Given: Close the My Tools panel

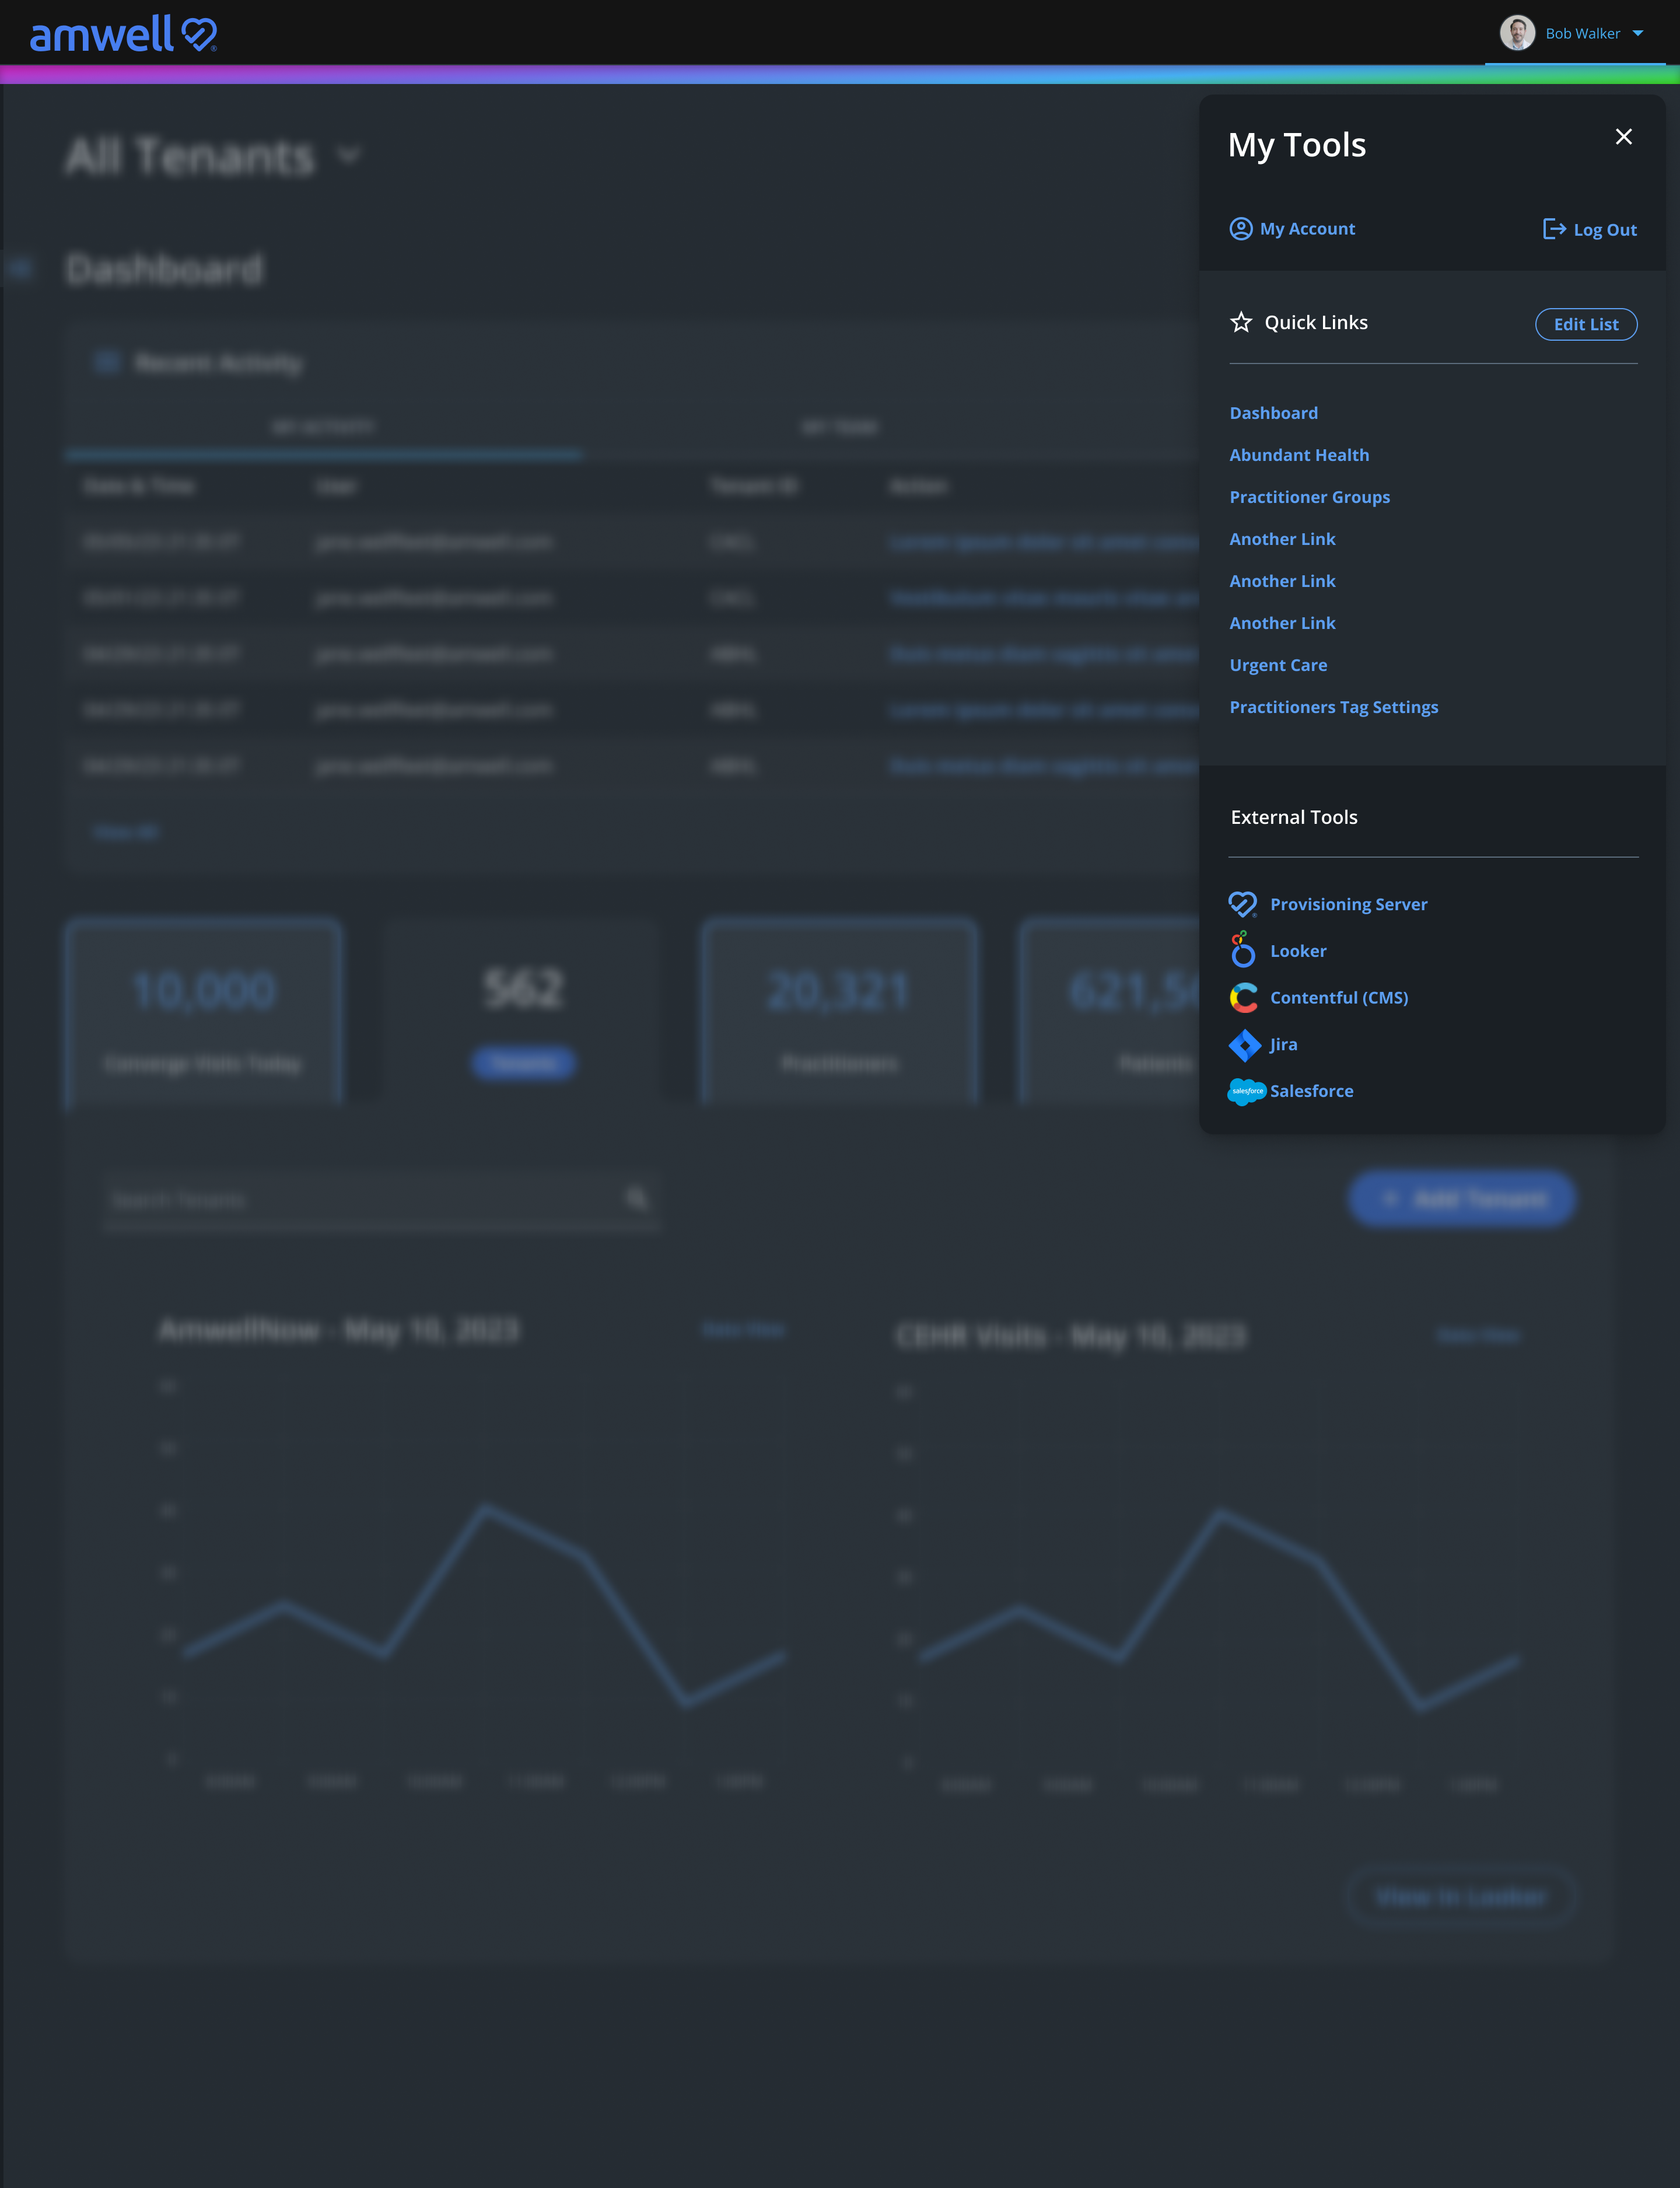Looking at the screenshot, I should tap(1623, 137).
